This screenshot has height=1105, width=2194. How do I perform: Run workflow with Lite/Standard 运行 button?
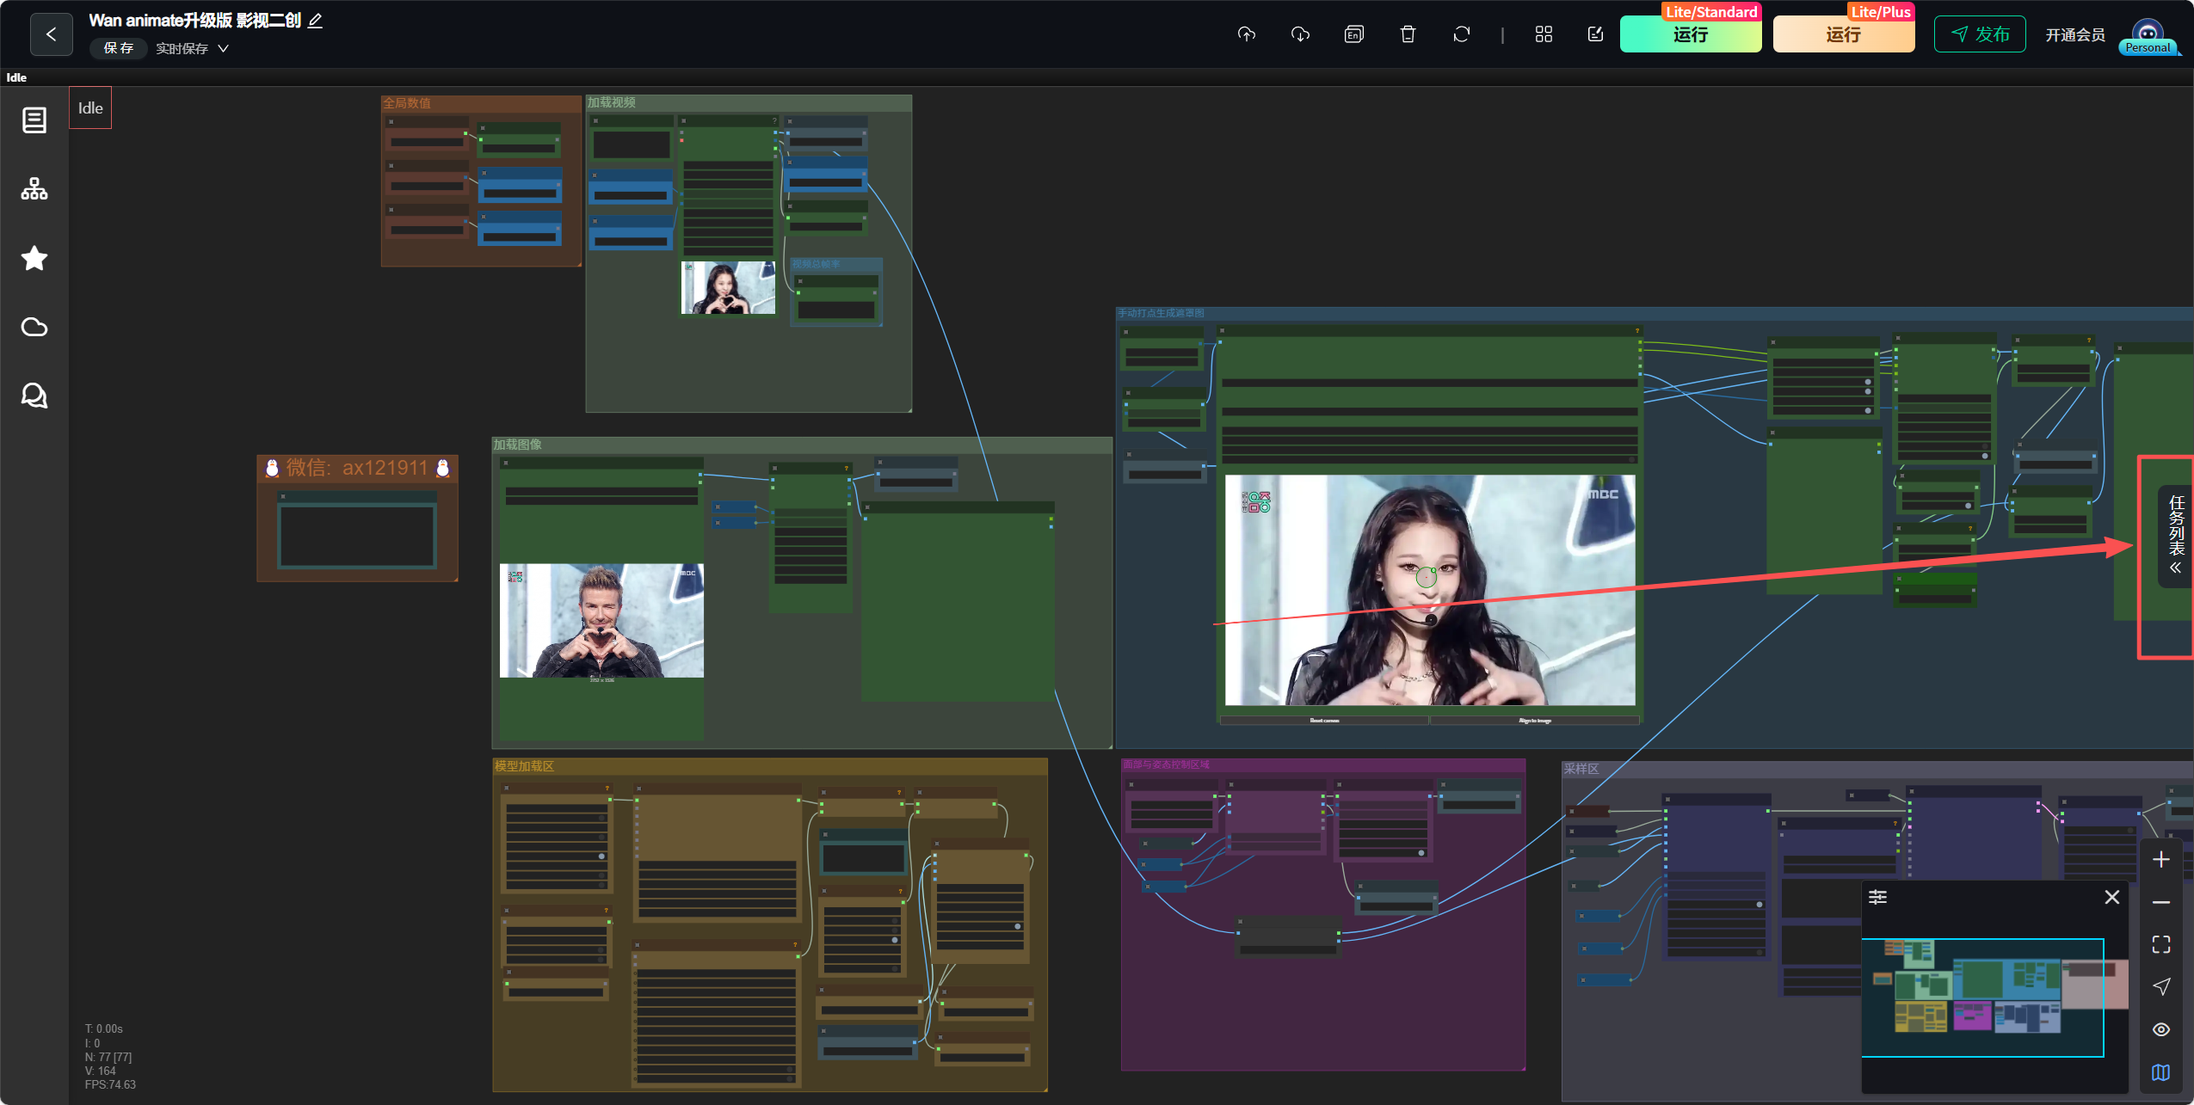pyautogui.click(x=1690, y=34)
